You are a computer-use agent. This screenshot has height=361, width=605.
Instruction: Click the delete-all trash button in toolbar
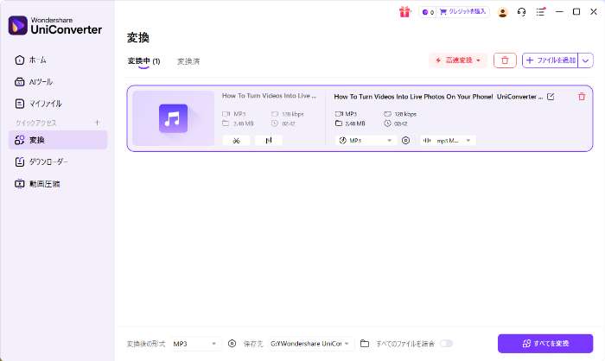(x=505, y=60)
